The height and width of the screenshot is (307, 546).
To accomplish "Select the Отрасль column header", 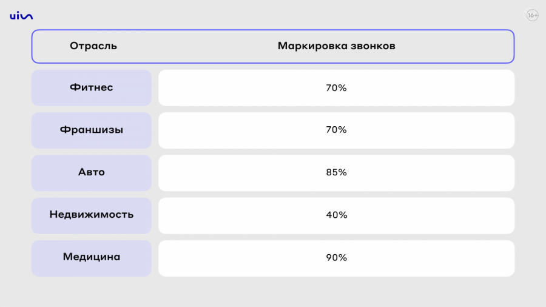I will [x=93, y=46].
